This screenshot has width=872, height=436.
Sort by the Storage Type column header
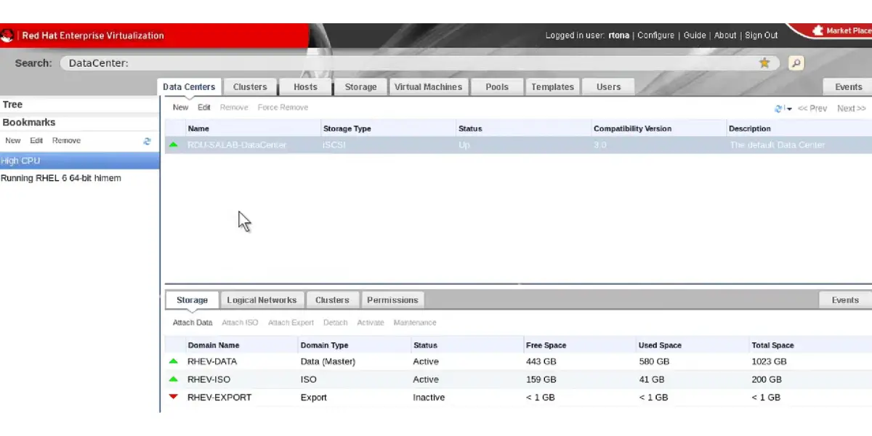coord(347,129)
